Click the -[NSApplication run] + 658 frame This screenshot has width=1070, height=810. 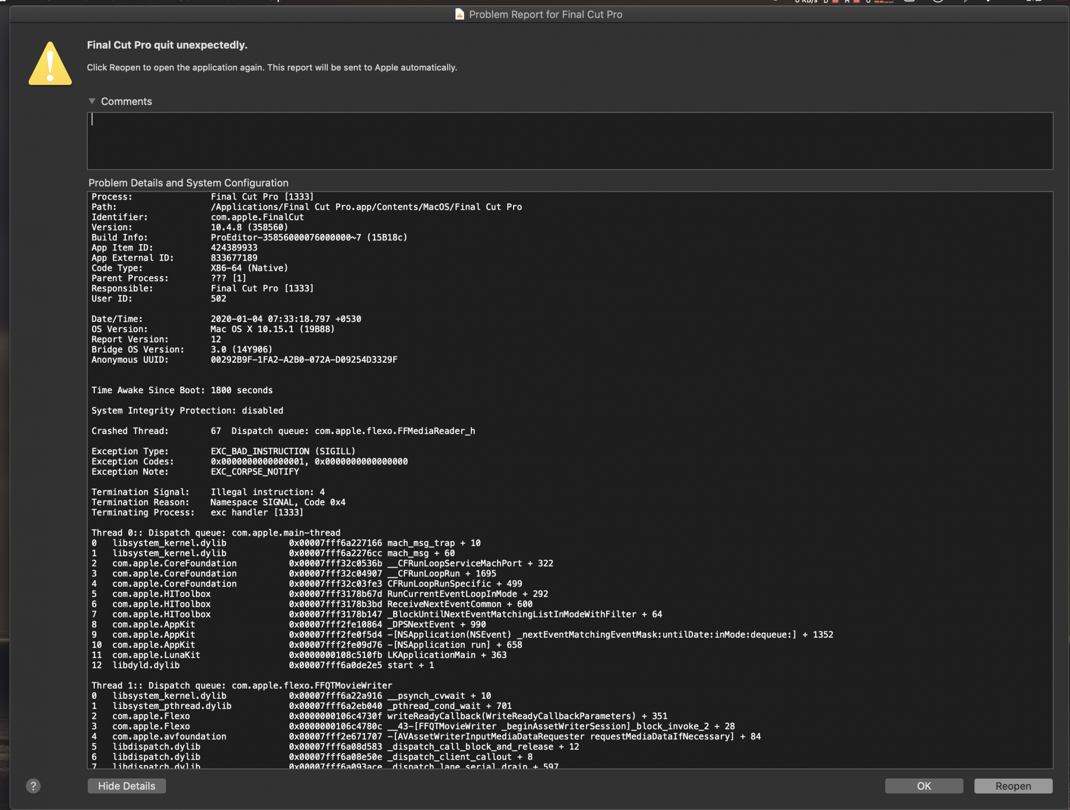pos(307,645)
